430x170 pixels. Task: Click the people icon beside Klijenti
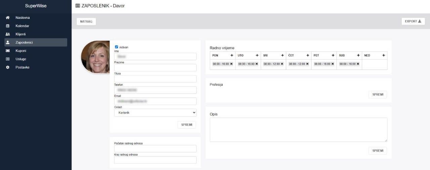coord(8,34)
